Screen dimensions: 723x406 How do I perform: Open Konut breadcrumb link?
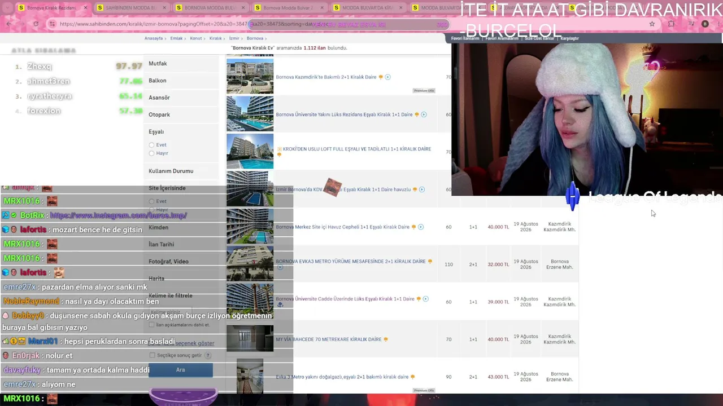[196, 38]
